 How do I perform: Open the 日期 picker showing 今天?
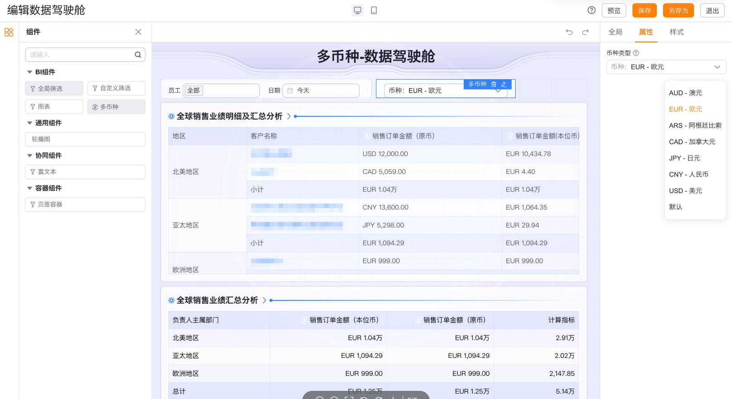pos(321,90)
